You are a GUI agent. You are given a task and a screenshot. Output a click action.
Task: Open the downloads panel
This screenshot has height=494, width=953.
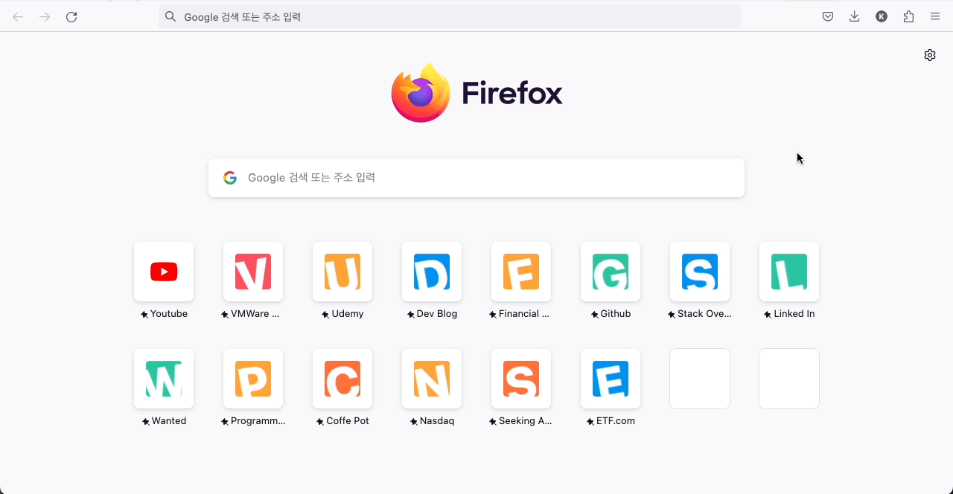(x=855, y=16)
